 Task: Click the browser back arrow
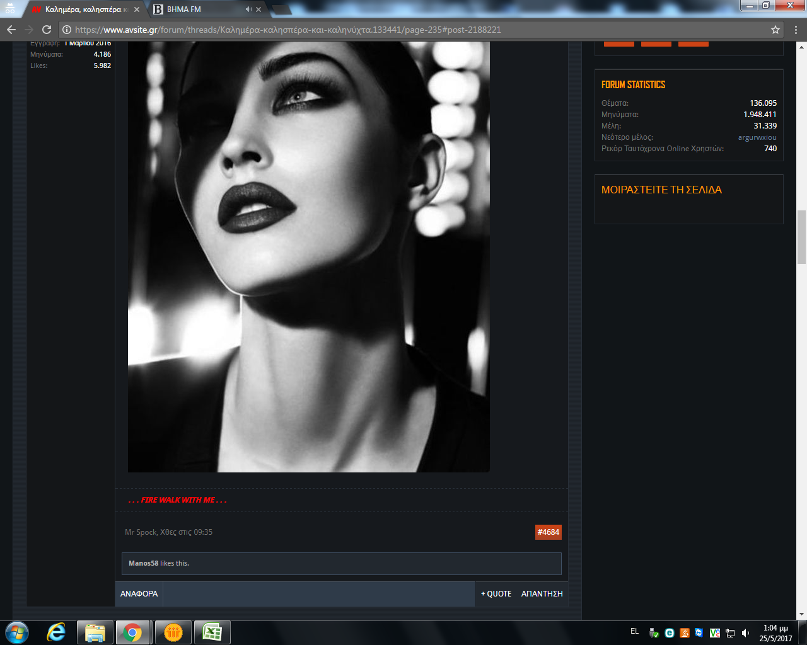coord(11,30)
